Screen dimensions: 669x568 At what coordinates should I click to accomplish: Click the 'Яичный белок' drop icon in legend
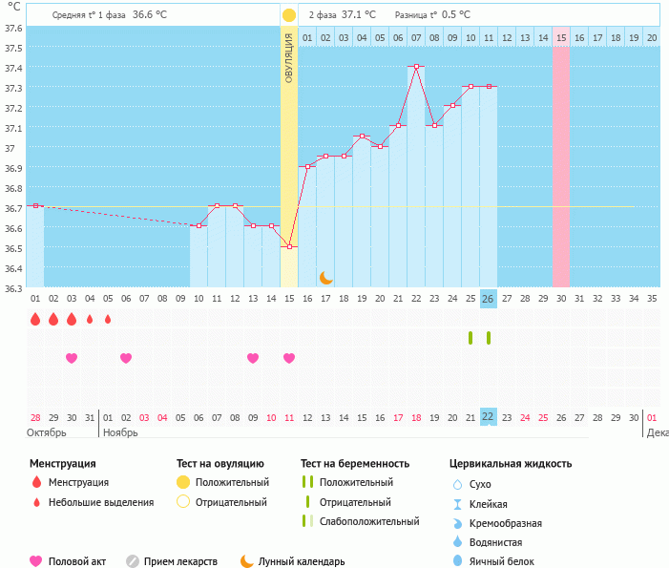click(457, 561)
